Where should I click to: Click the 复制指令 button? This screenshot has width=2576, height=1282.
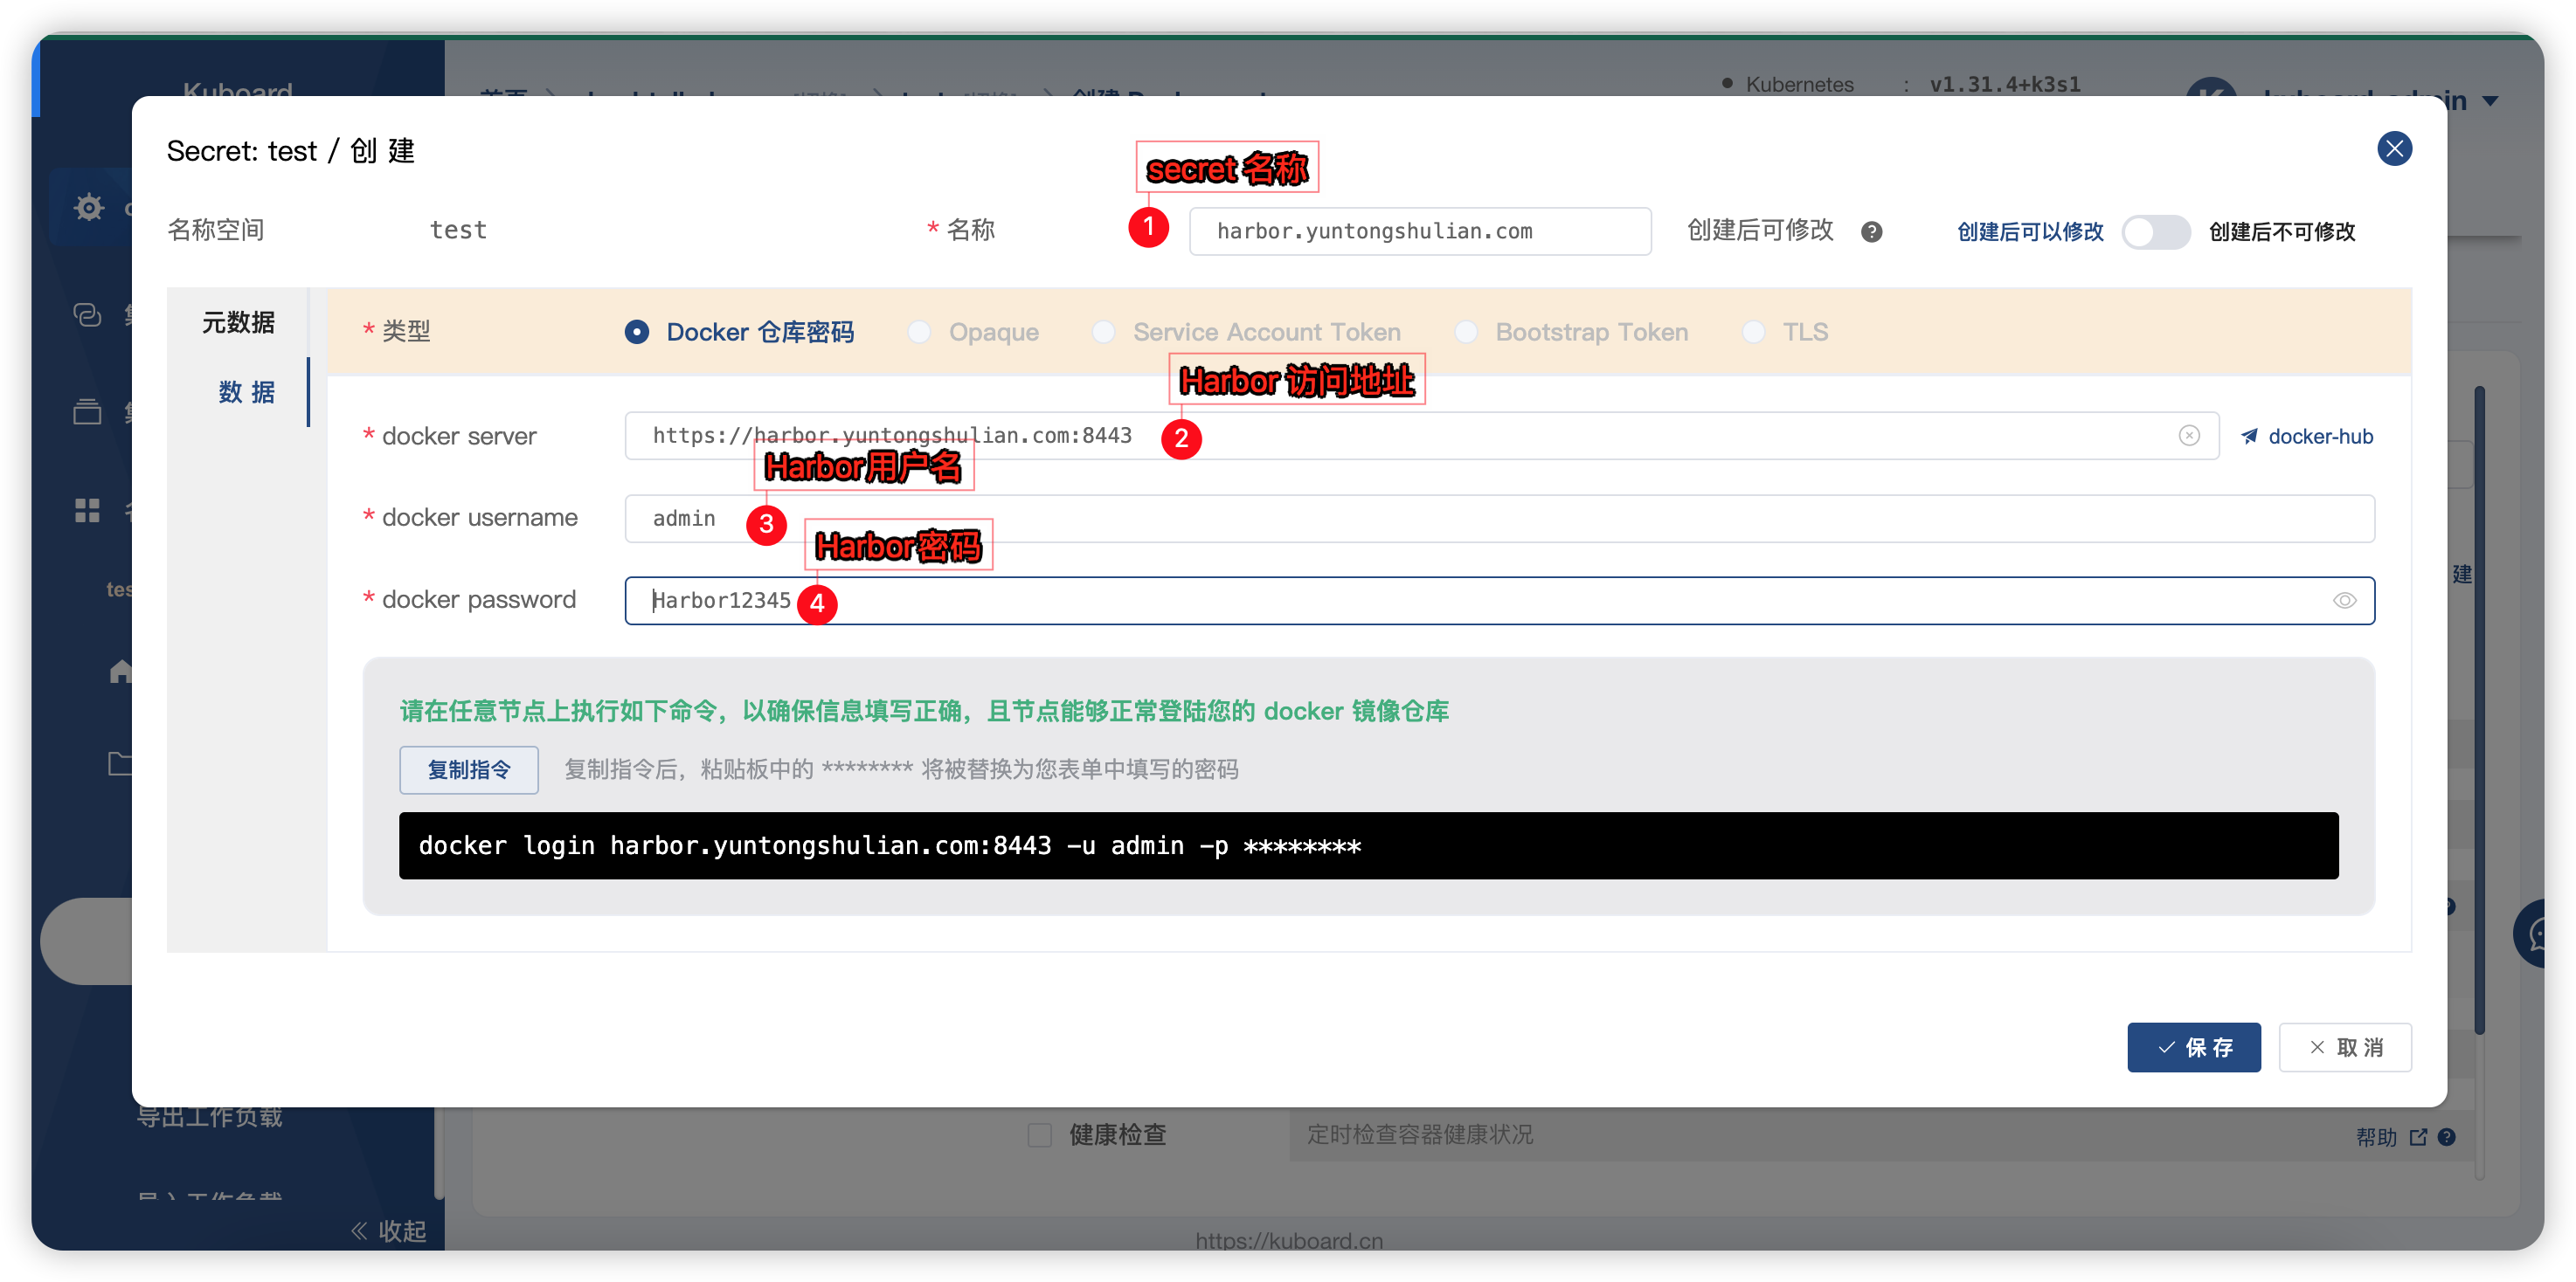point(469,769)
